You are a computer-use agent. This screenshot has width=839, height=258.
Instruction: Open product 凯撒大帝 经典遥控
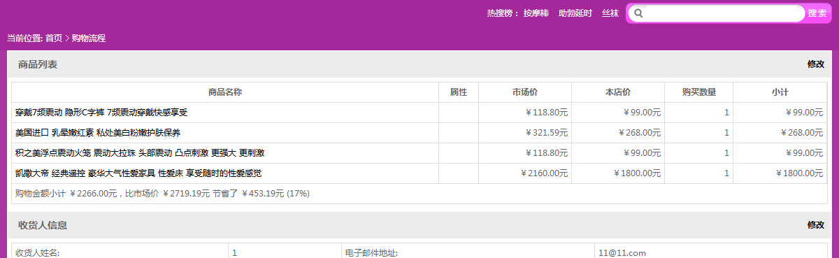coord(138,173)
